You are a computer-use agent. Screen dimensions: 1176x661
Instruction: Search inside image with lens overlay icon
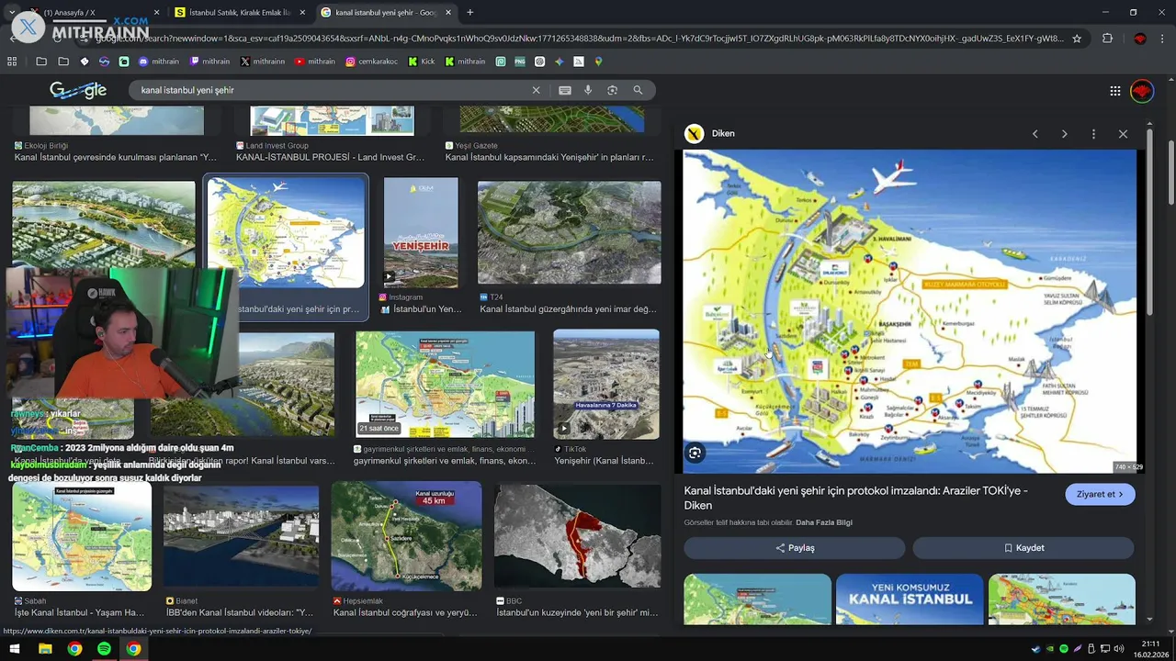point(695,453)
